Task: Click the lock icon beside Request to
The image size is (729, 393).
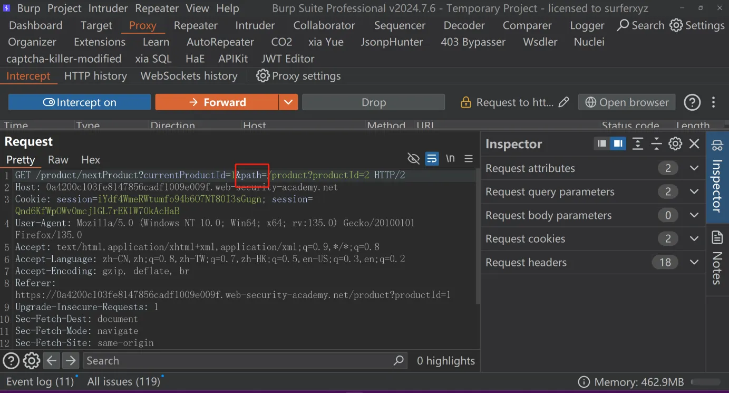Action: [465, 102]
